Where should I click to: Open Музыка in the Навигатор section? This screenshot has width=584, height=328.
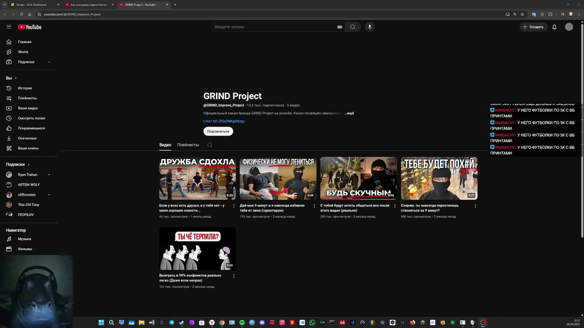click(x=29, y=239)
